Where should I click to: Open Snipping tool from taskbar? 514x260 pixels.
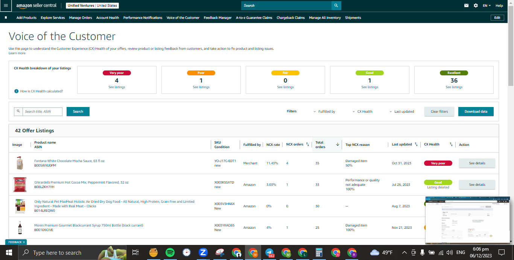(x=220, y=252)
